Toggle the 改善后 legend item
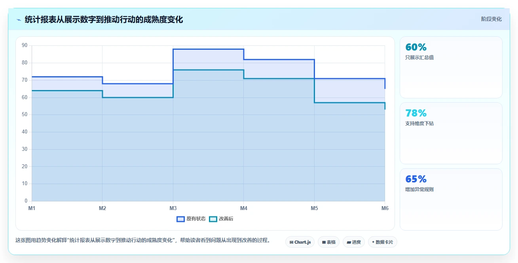The image size is (518, 263). [x=221, y=219]
